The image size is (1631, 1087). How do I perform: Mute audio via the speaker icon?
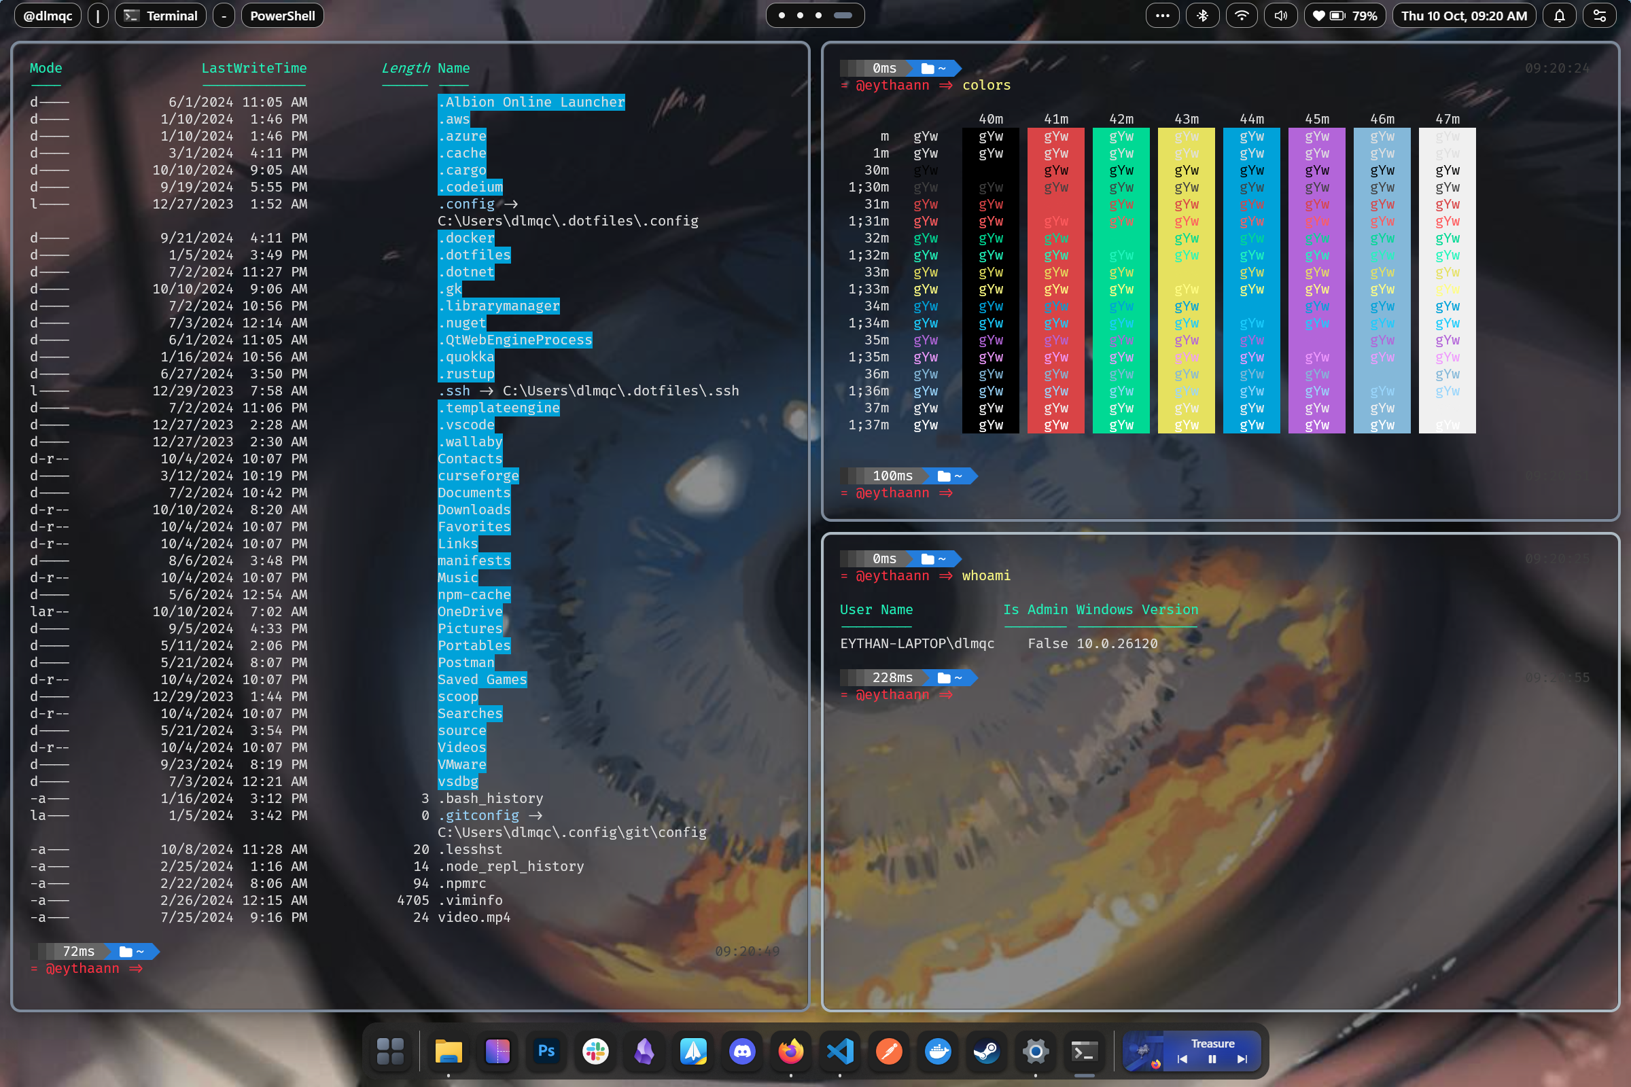coord(1280,14)
